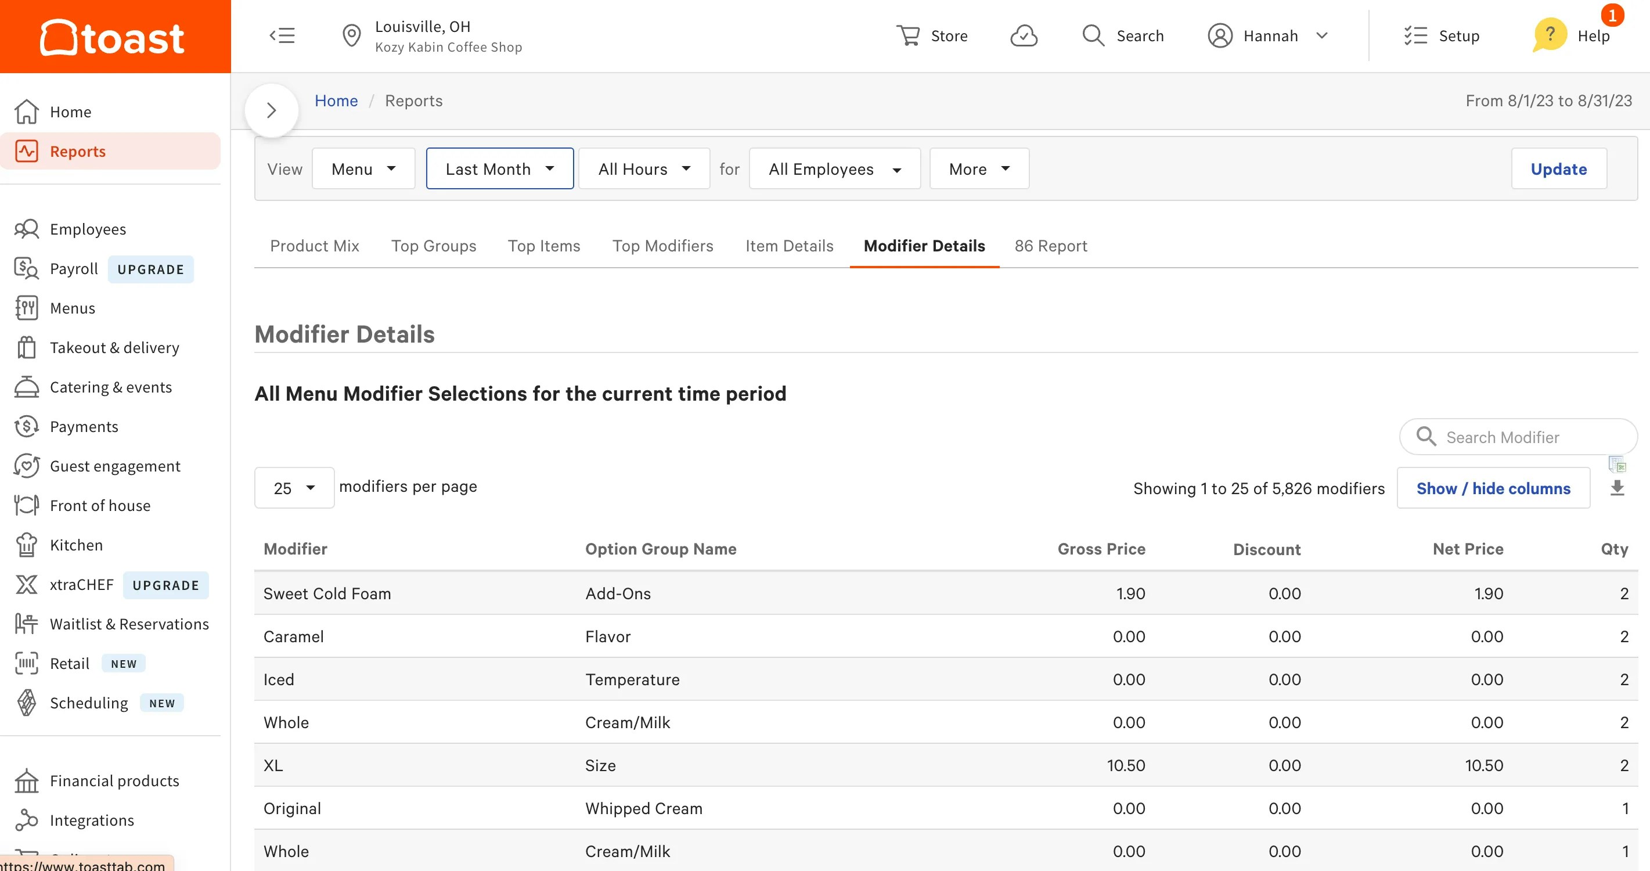Click the Front of house icon
Screen dimensions: 1650x871
coord(26,505)
